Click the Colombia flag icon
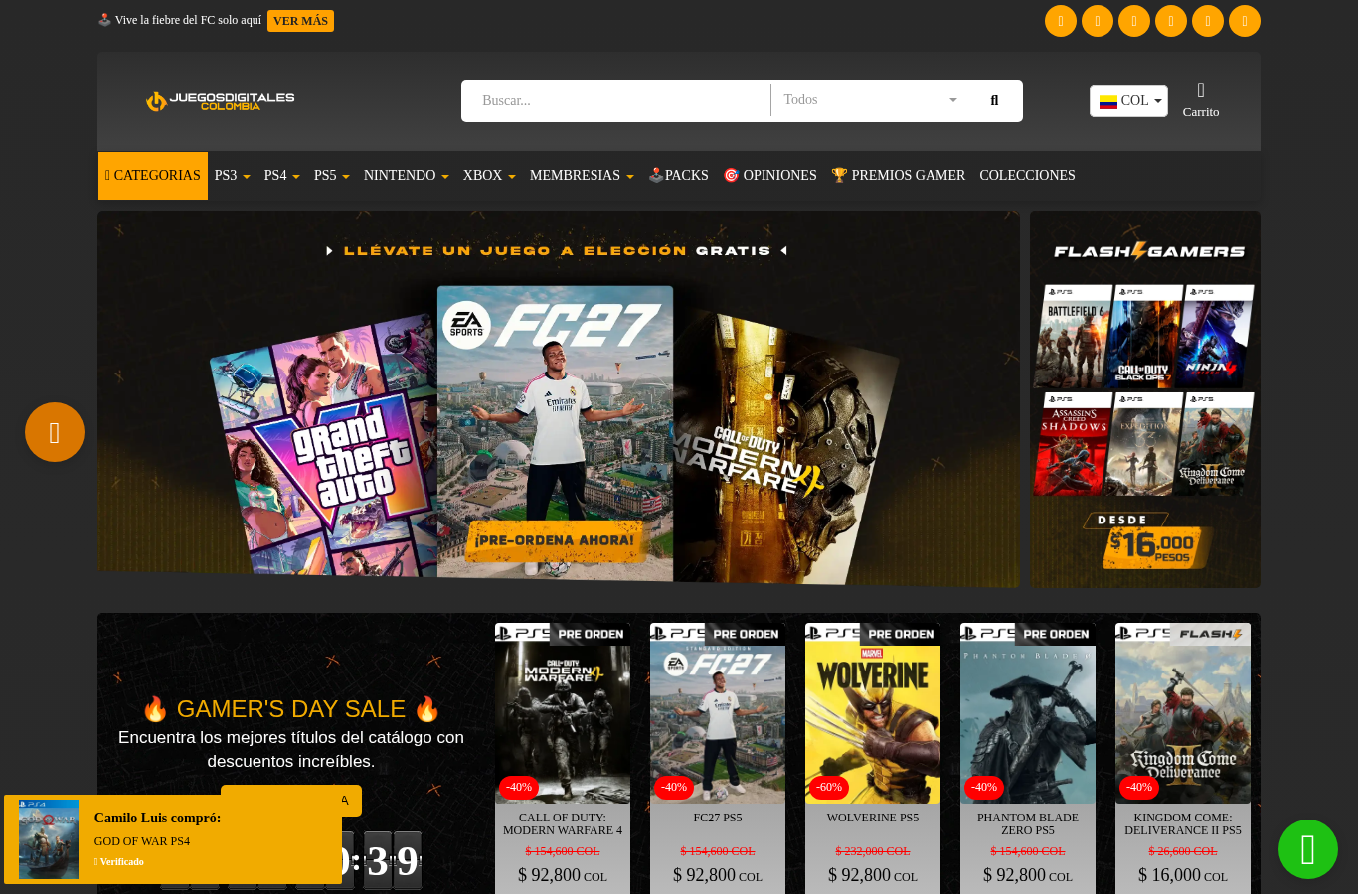The height and width of the screenshot is (894, 1358). click(1108, 101)
